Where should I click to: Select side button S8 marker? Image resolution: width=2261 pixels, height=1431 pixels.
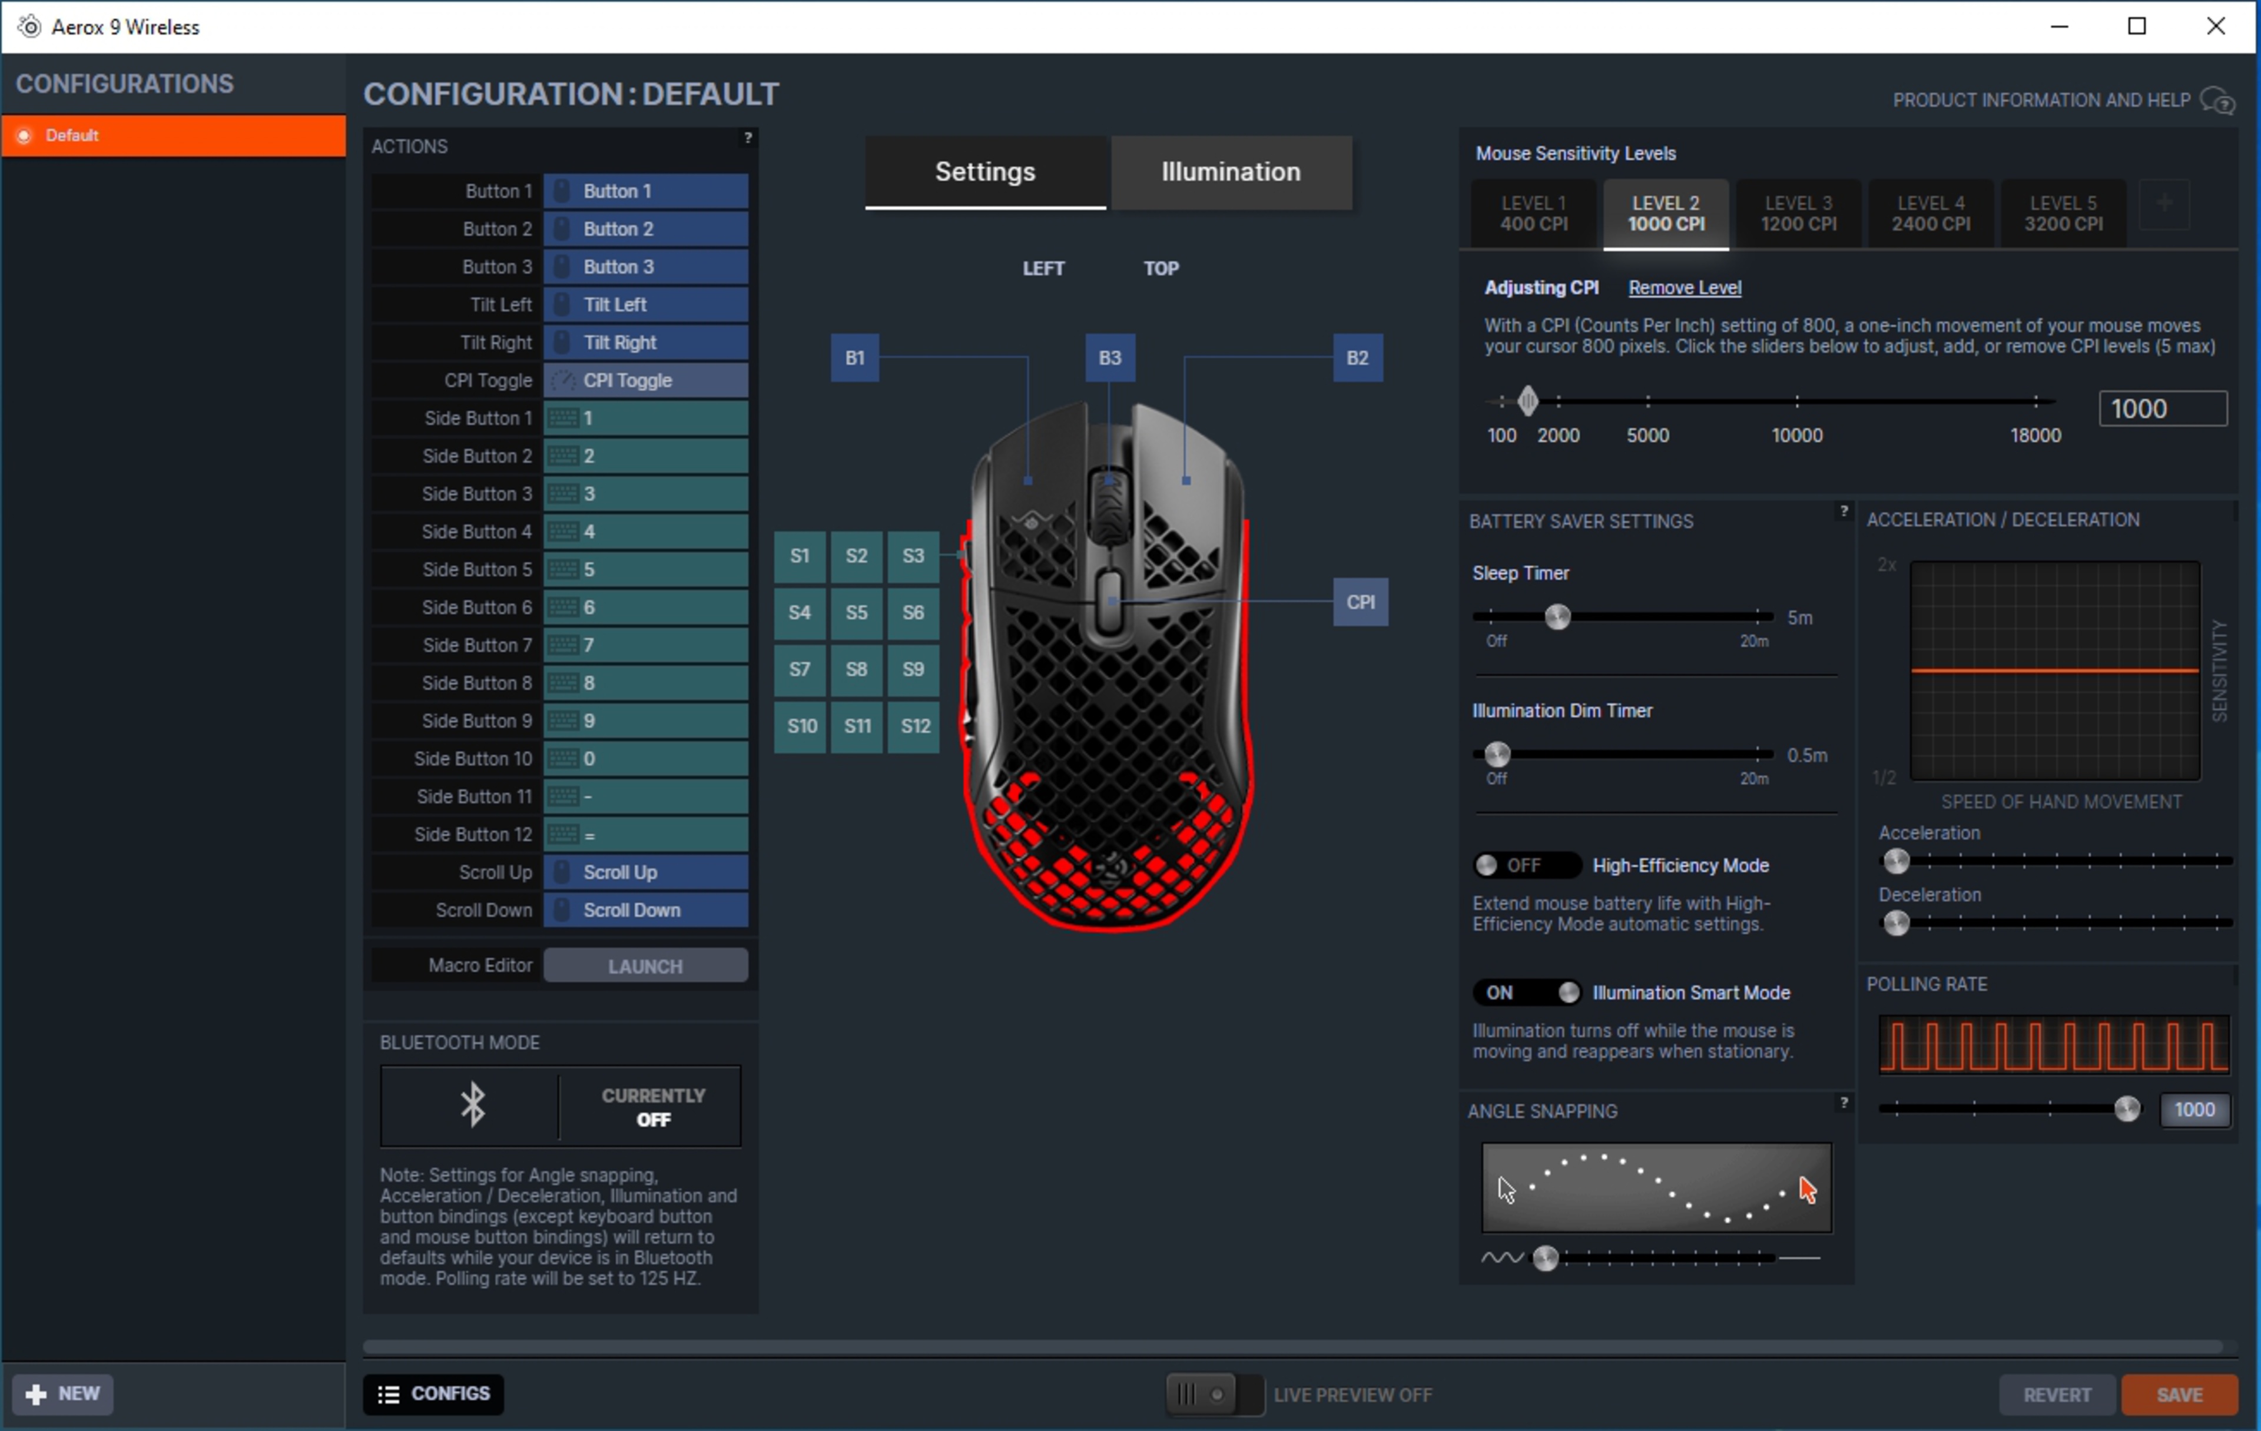coord(856,669)
